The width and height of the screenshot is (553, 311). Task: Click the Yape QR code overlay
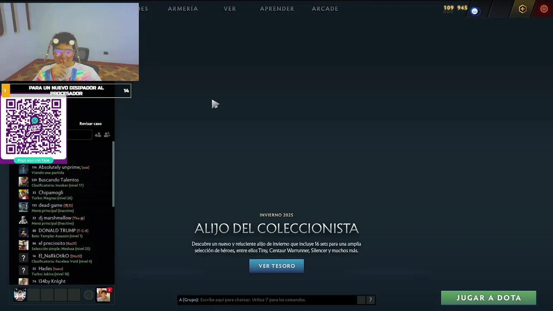33,127
